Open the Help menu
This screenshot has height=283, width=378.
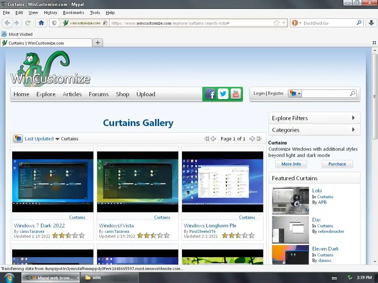(110, 13)
